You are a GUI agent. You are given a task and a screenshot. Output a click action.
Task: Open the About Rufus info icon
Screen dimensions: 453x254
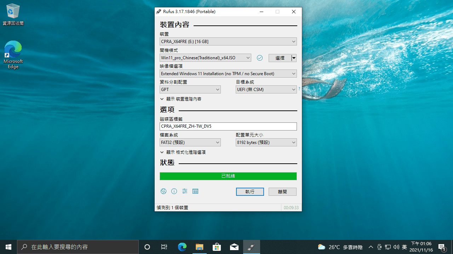174,191
